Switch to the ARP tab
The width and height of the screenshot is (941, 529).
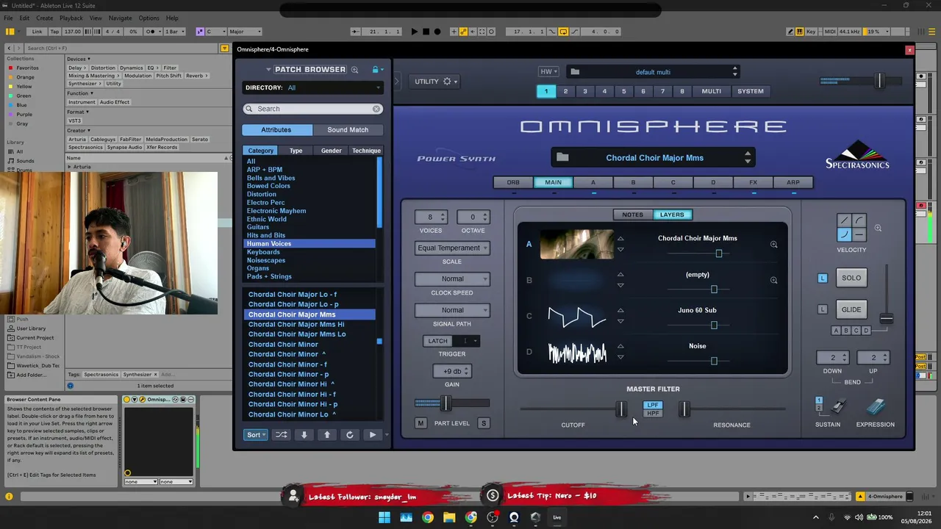[793, 182]
